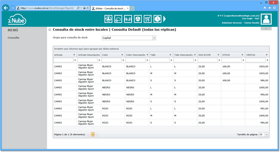280x152 pixels.
Task: Expand the Grupo para consulta de stock dropdown
Action: 154,38
